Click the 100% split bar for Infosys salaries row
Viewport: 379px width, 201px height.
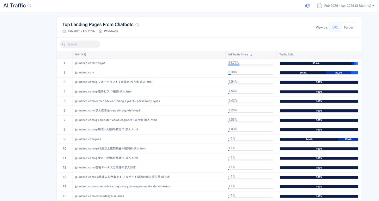click(319, 196)
